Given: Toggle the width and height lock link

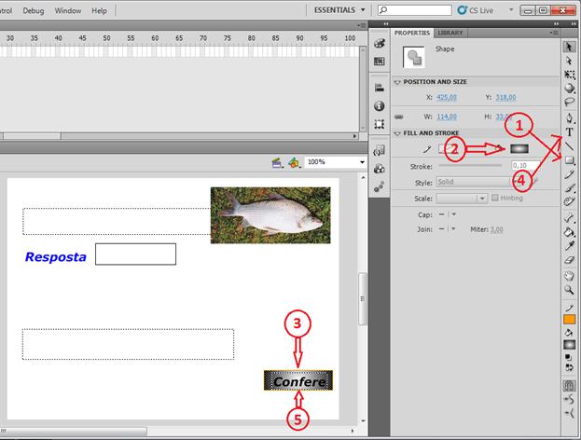Looking at the screenshot, I should [x=399, y=117].
